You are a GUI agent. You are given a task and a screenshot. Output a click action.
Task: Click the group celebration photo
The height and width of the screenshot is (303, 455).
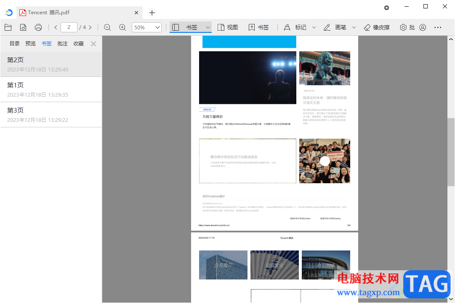(325, 161)
